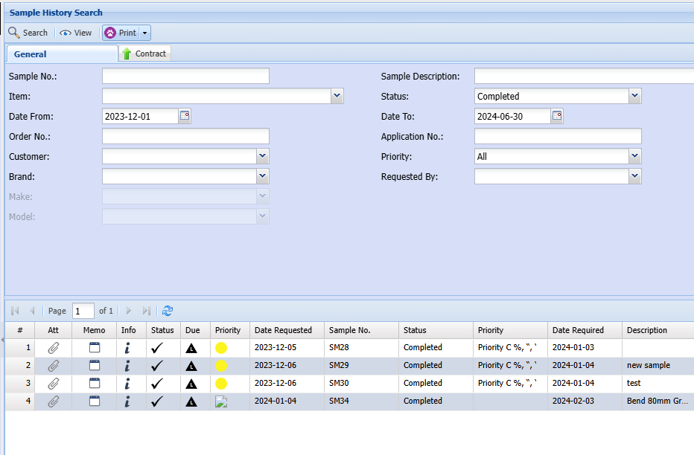Screen dimensions: 694x455
Task: Sort by Date Requested column header
Action: 283,330
